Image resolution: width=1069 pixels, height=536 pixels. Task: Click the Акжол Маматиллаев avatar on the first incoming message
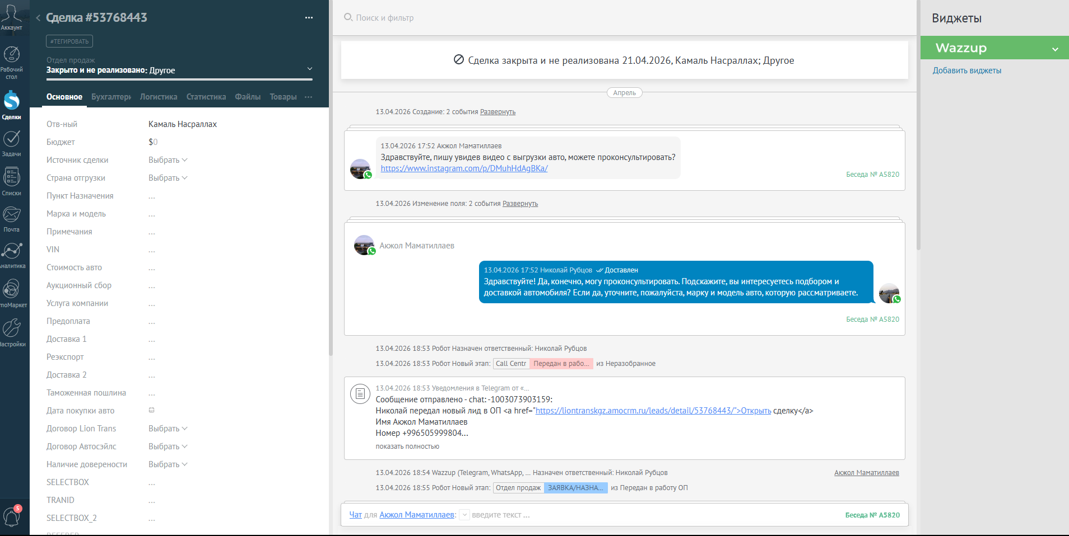pyautogui.click(x=361, y=169)
